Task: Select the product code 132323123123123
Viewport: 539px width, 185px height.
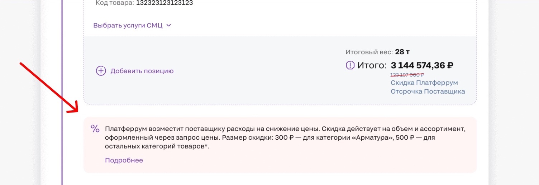Action: (x=164, y=3)
